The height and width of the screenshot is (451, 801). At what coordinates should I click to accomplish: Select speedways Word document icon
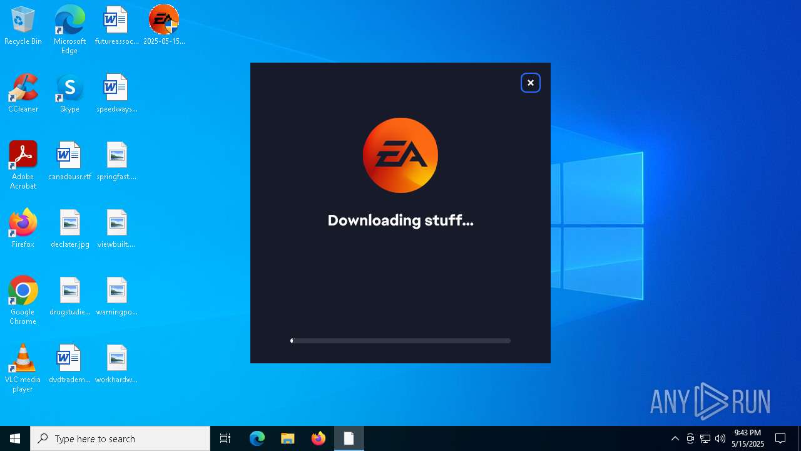coord(116,93)
